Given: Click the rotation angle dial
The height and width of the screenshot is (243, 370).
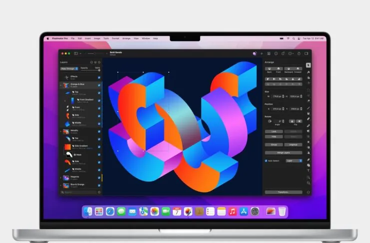Looking at the screenshot, I should 270,121.
